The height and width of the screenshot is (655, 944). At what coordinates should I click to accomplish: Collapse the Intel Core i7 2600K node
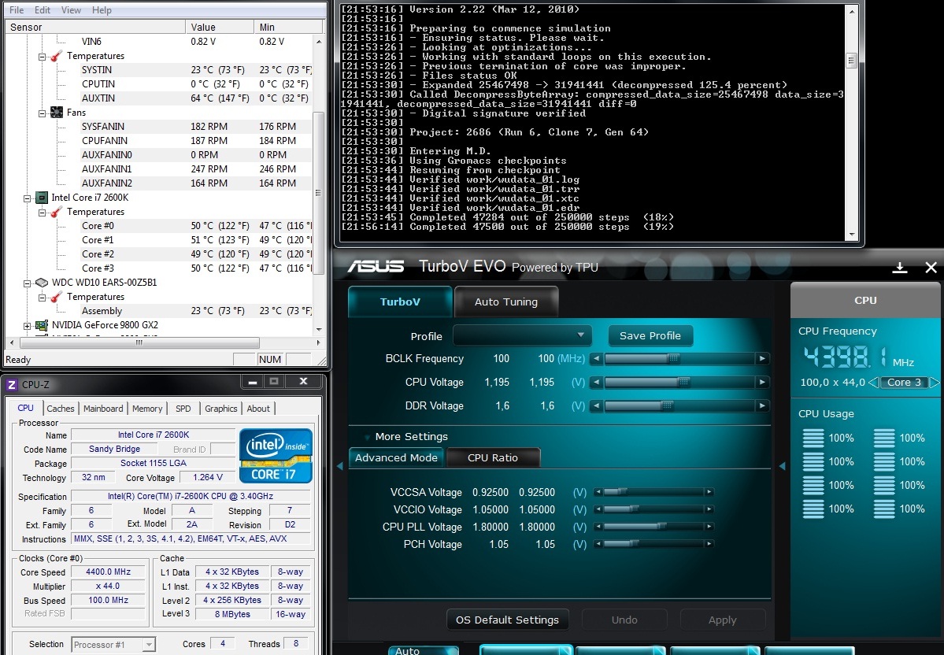pyautogui.click(x=27, y=198)
